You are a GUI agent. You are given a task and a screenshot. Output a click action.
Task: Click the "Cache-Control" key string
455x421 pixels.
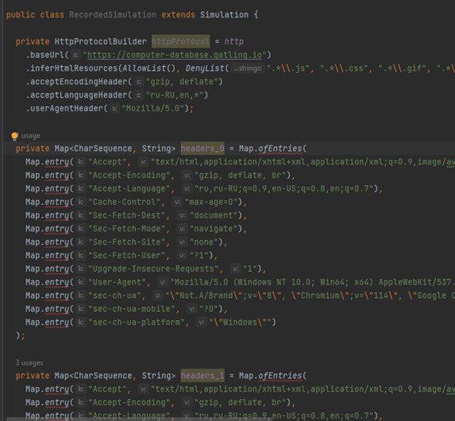pos(124,202)
